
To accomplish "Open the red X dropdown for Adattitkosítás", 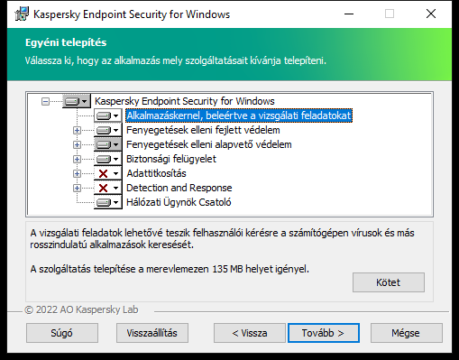I will [x=108, y=173].
